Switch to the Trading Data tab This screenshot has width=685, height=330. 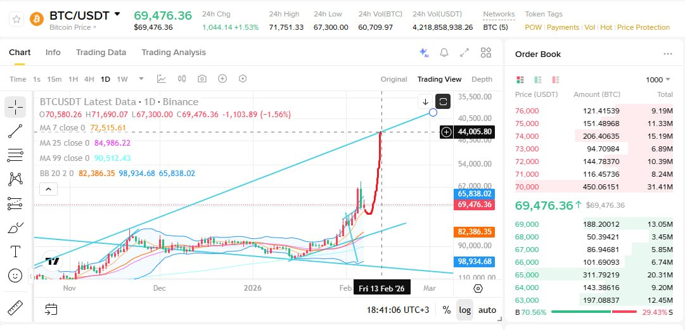tap(101, 53)
